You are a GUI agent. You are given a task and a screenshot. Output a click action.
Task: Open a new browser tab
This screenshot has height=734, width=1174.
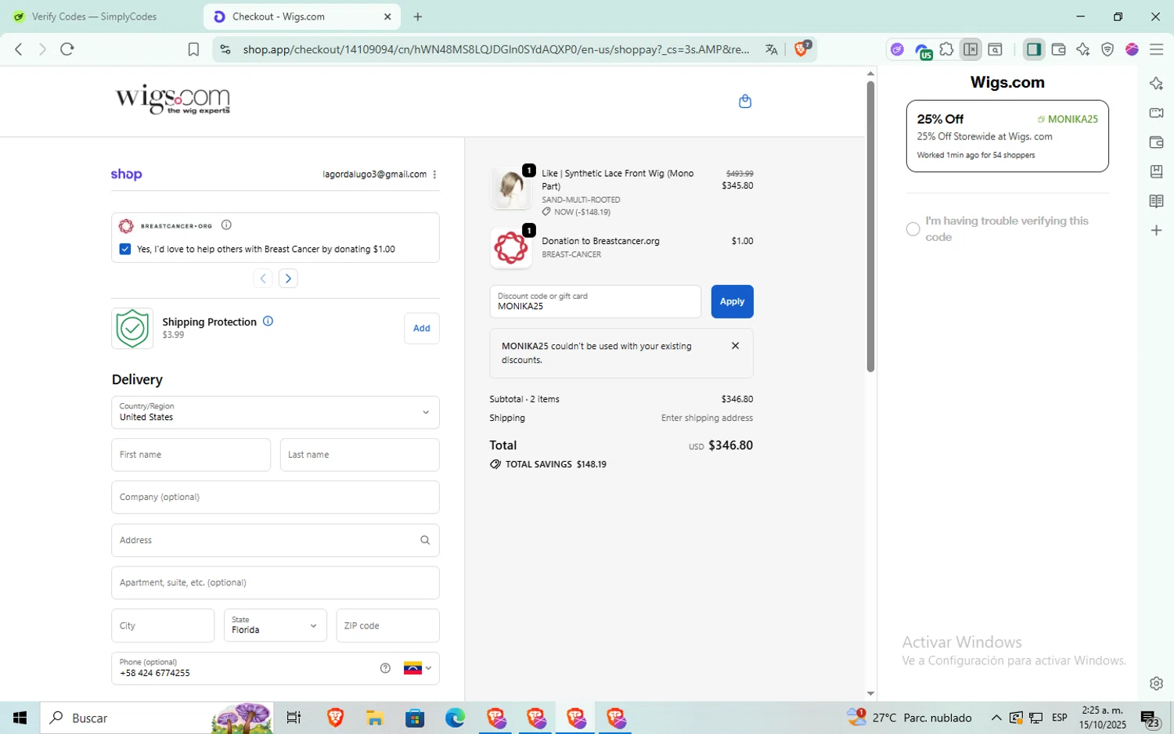pyautogui.click(x=418, y=16)
